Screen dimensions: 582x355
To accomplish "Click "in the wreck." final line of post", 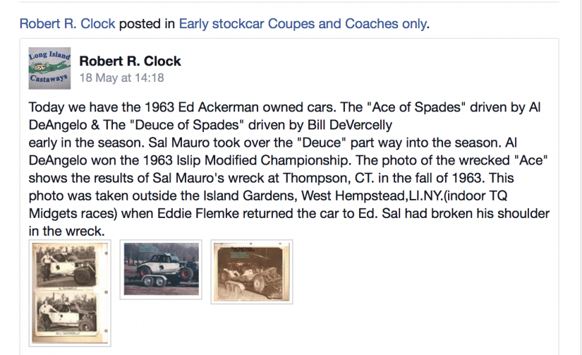I will [x=67, y=231].
